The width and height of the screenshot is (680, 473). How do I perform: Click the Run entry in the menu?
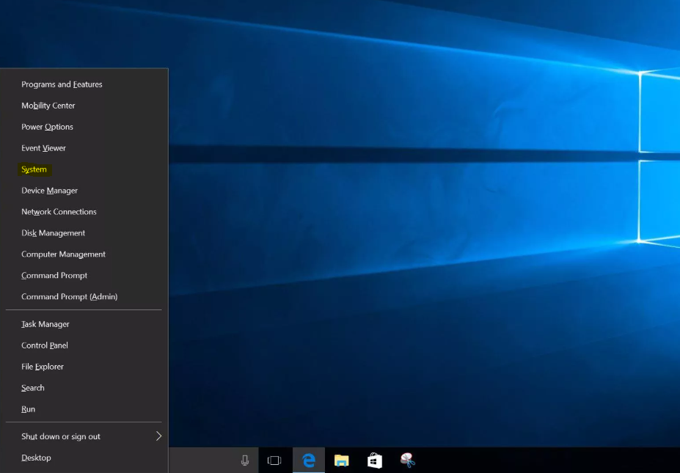point(28,409)
